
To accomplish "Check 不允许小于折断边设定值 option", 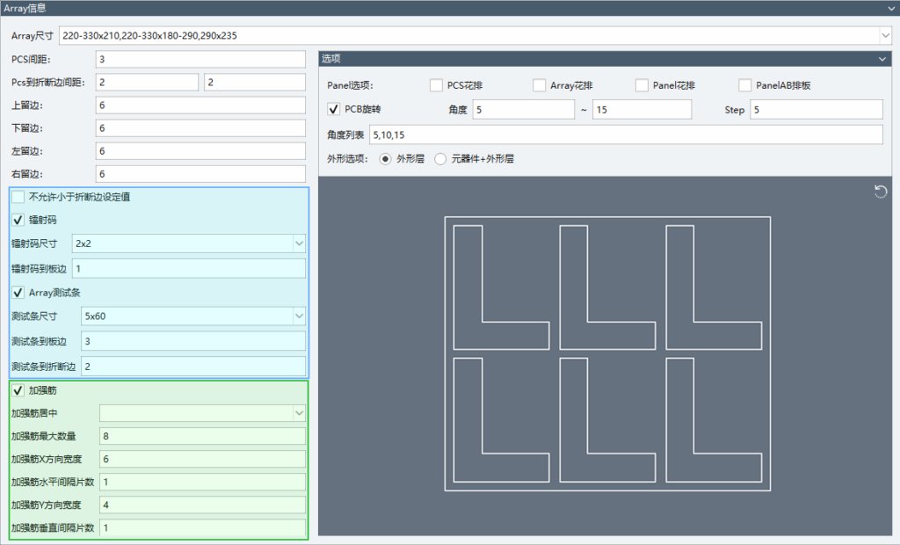I will pyautogui.click(x=18, y=197).
